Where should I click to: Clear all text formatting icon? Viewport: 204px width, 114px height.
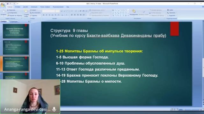point(68,11)
